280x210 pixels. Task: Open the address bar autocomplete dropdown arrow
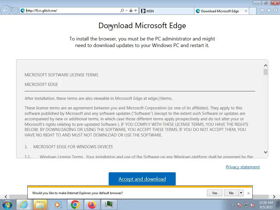[x=126, y=11]
